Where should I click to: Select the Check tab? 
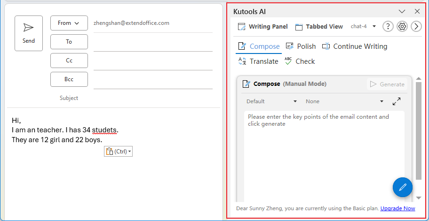pos(300,61)
